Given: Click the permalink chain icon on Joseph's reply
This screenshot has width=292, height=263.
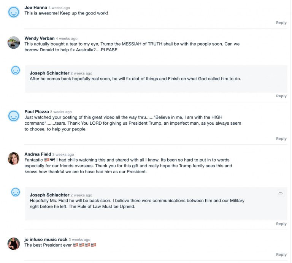Looking at the screenshot, I should tap(281, 193).
